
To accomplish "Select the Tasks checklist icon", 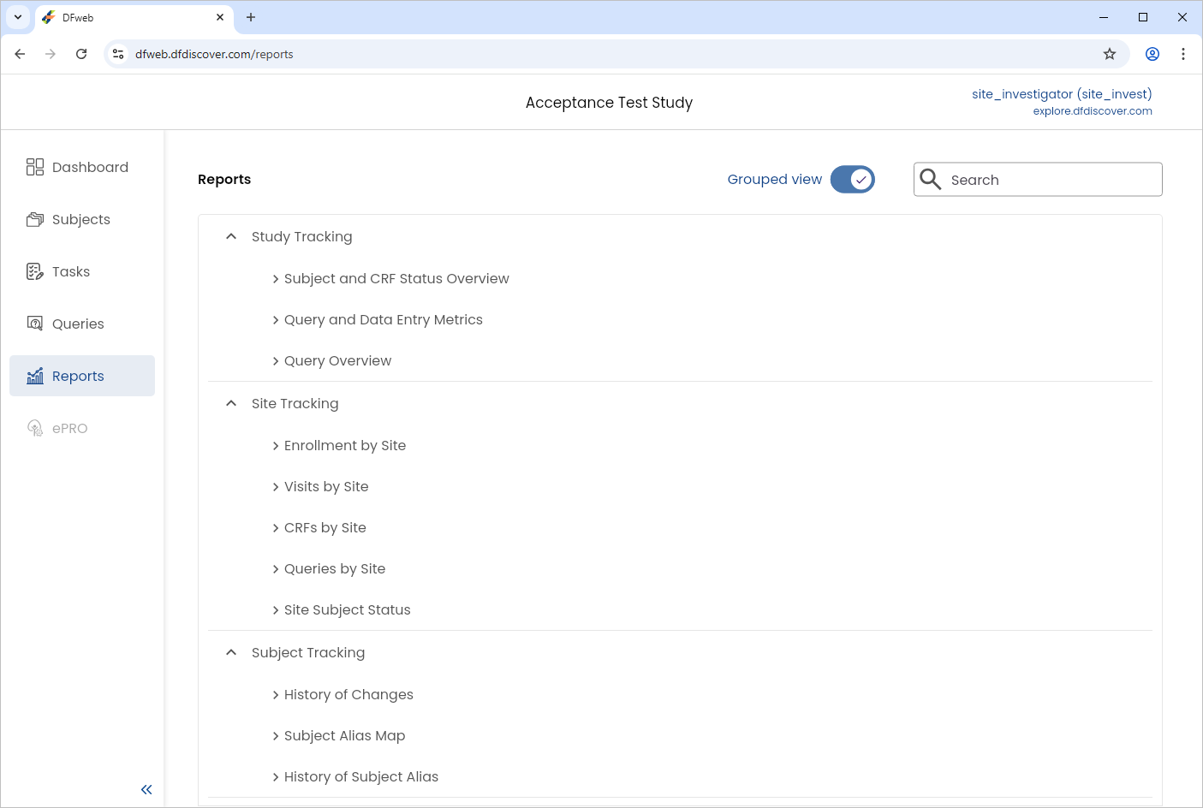I will tap(35, 271).
